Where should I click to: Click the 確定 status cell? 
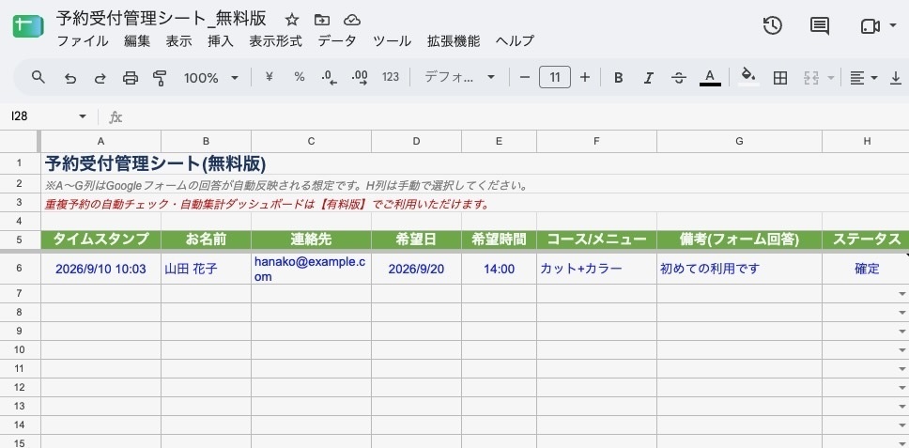pyautogui.click(x=866, y=269)
